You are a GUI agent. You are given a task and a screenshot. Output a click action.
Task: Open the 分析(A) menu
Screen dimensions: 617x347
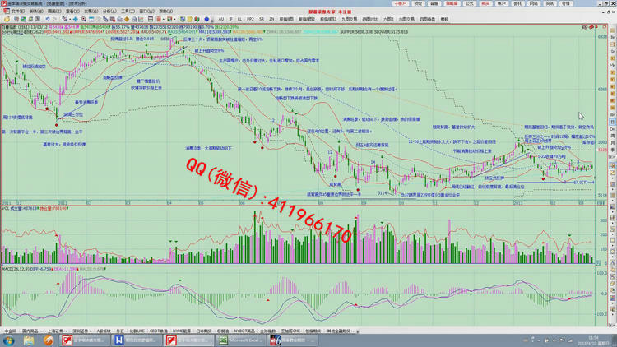(x=109, y=11)
